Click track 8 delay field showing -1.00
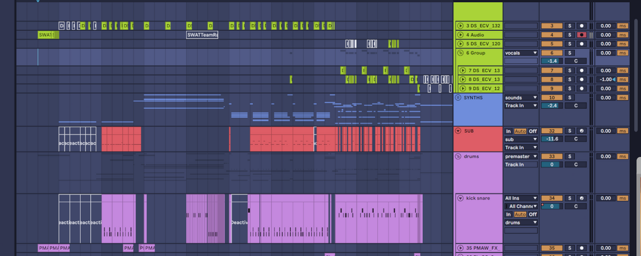The width and height of the screenshot is (641, 256). tap(606, 79)
